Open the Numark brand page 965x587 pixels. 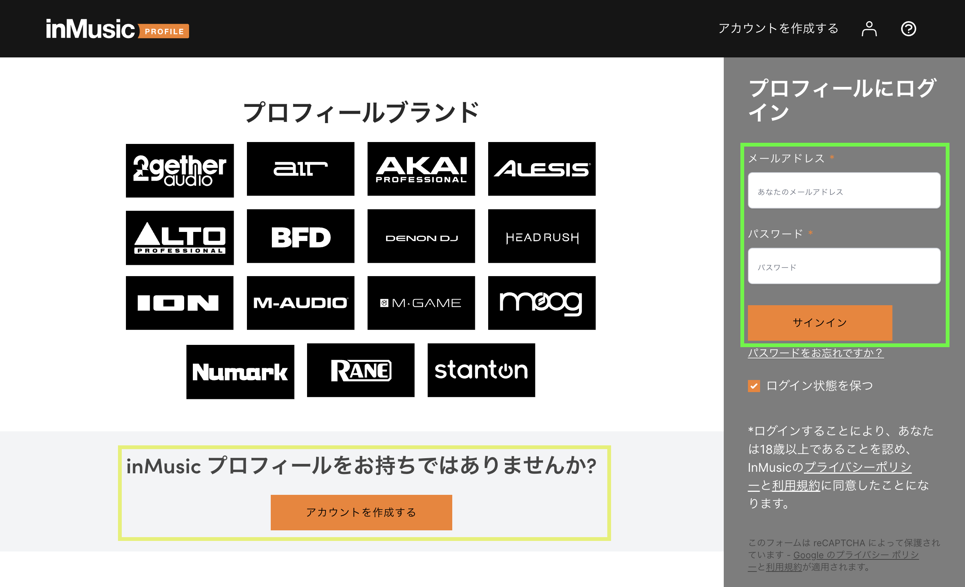click(x=240, y=371)
